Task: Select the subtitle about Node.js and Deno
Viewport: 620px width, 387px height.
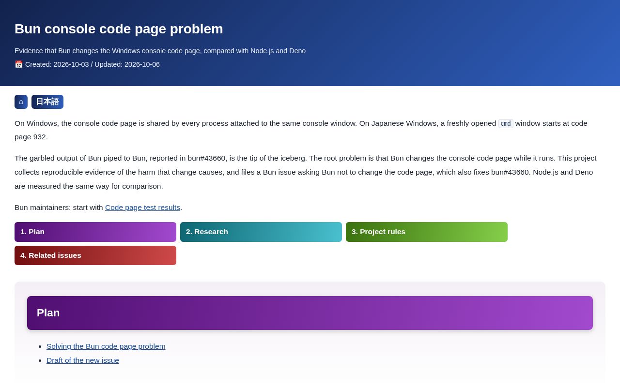Action: [x=160, y=51]
